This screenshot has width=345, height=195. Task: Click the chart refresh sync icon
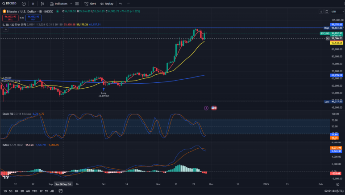click(327, 12)
